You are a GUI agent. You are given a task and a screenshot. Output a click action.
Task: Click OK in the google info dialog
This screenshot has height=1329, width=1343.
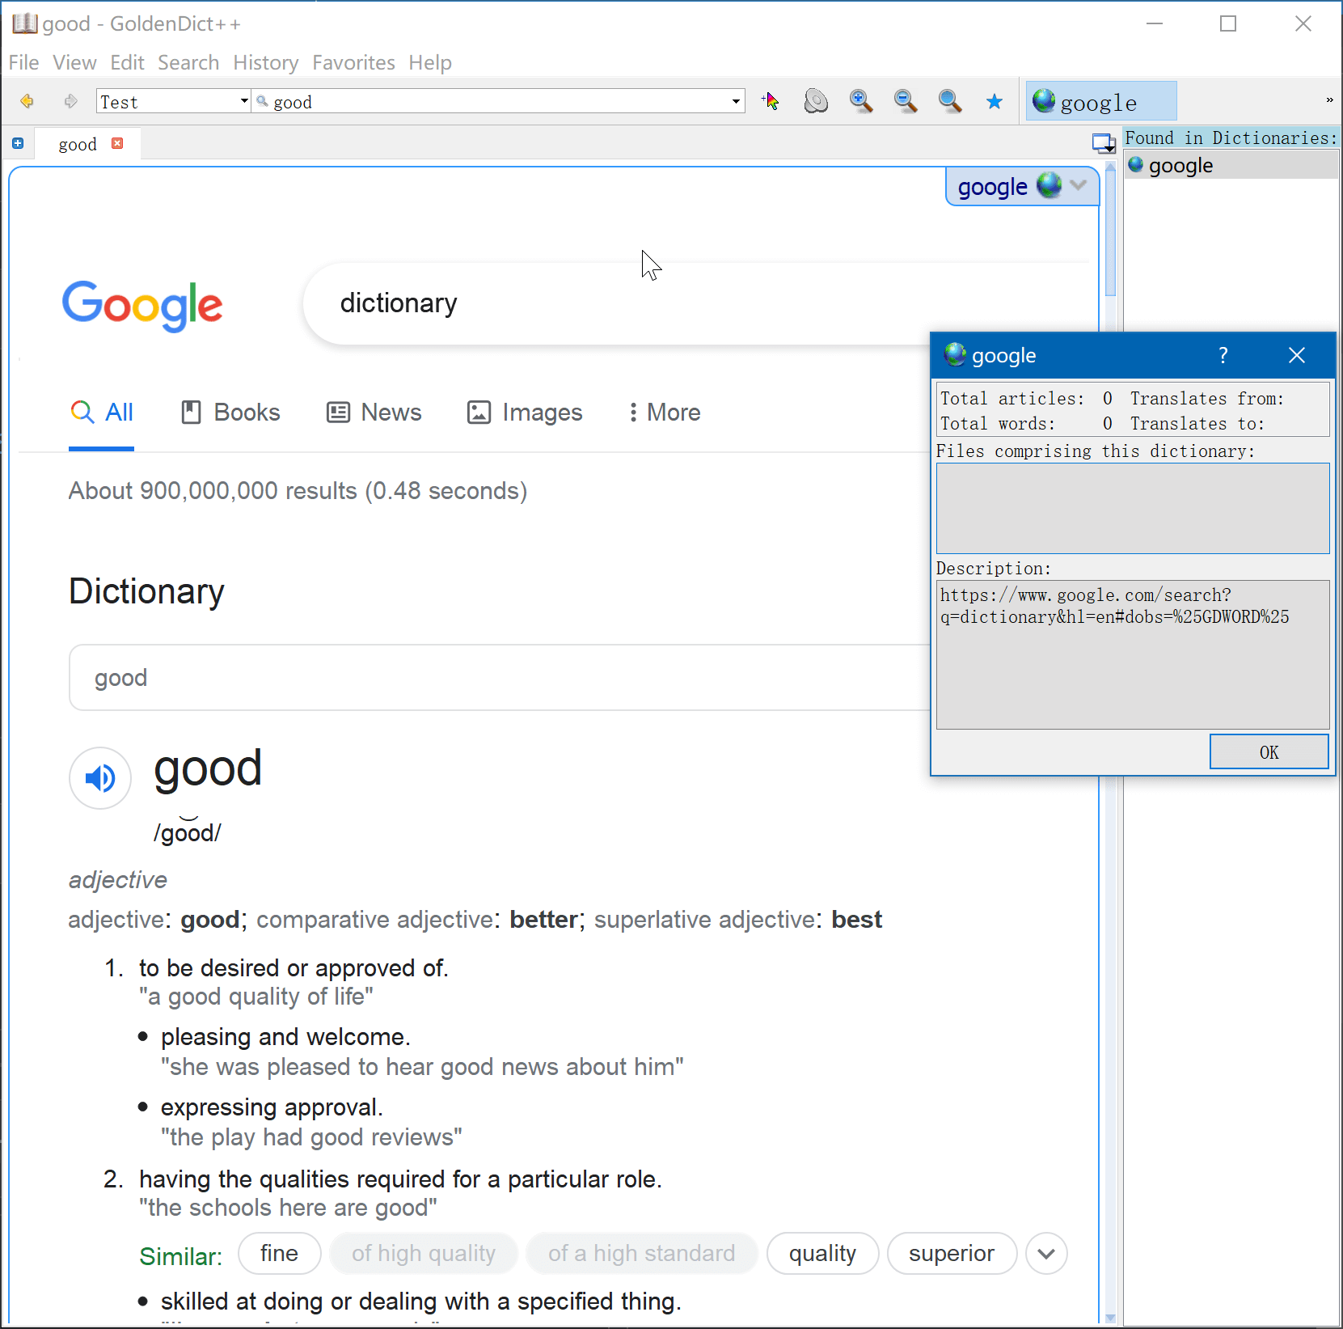tap(1269, 752)
